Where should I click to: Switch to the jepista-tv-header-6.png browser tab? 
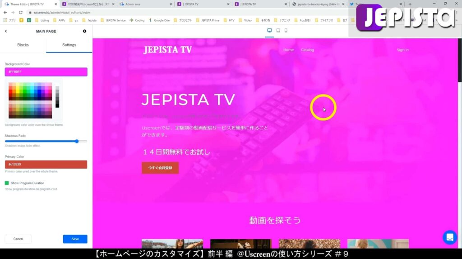(x=318, y=4)
